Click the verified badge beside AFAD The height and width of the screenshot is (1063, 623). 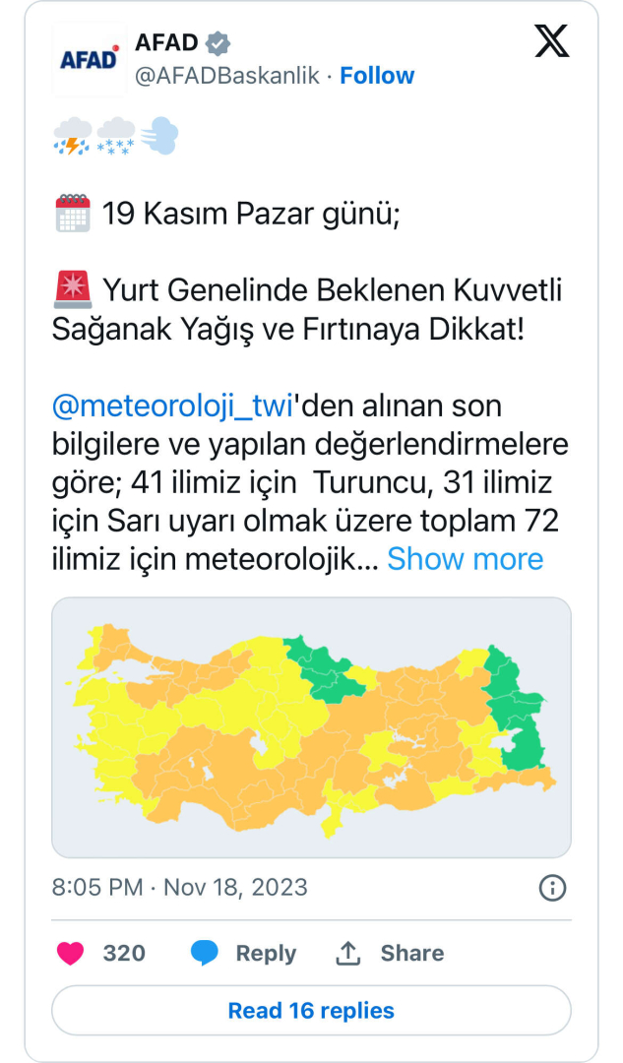pos(218,43)
